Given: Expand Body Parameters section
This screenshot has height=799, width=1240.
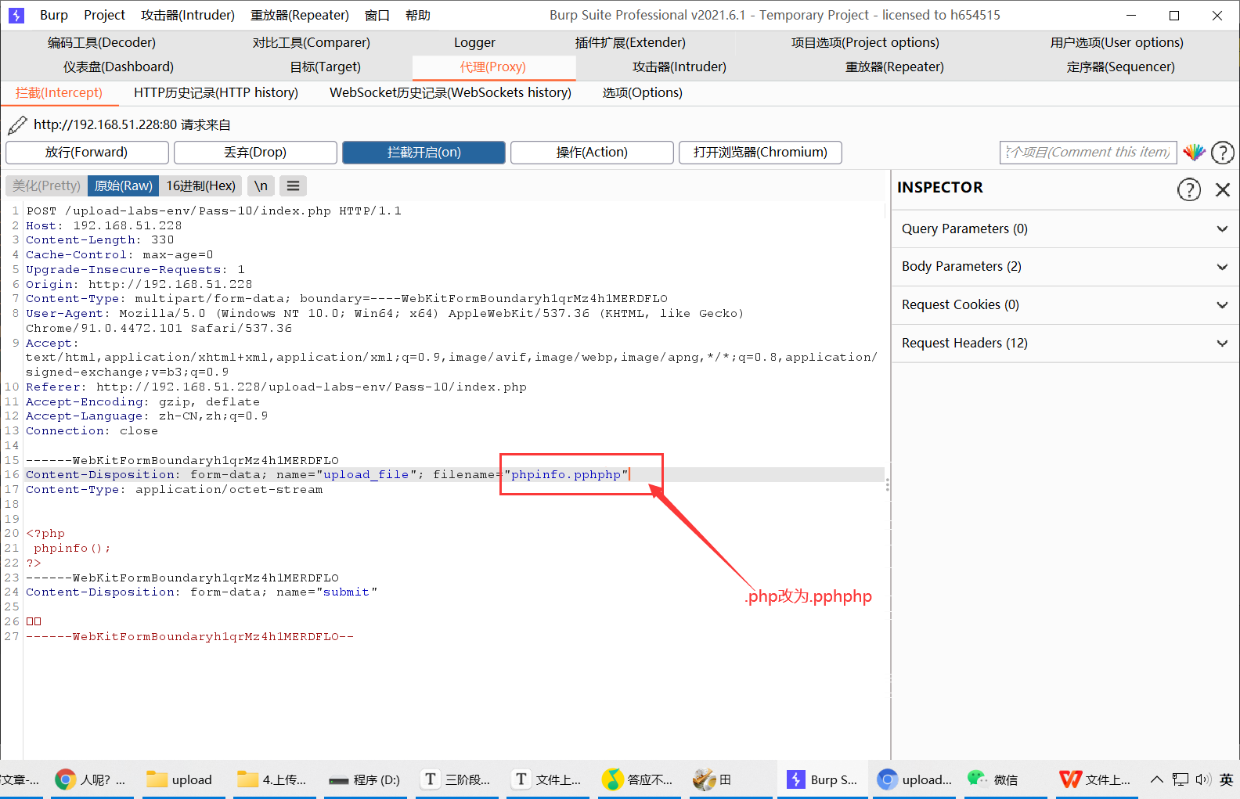Looking at the screenshot, I should (x=1065, y=266).
